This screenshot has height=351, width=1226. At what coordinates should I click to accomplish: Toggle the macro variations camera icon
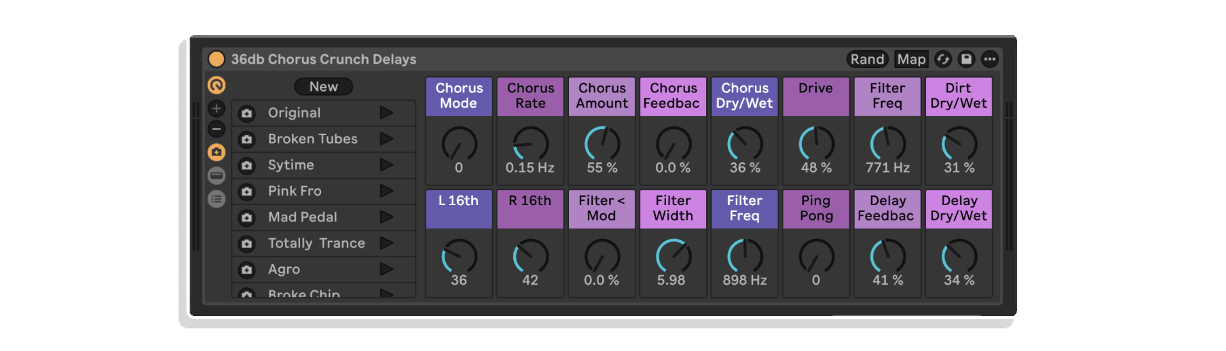(216, 152)
